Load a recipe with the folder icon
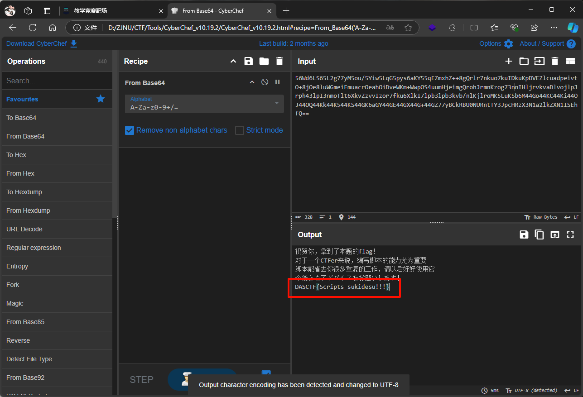Viewport: 583px width, 397px height. [x=264, y=61]
